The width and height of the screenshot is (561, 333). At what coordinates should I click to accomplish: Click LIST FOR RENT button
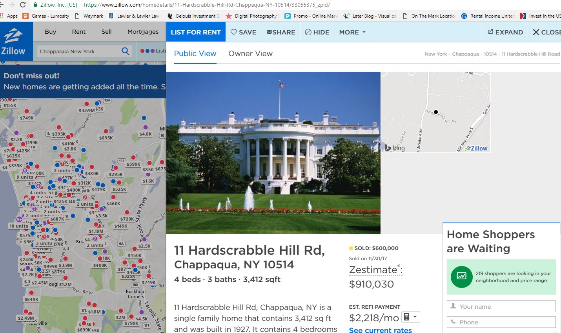[x=196, y=32]
